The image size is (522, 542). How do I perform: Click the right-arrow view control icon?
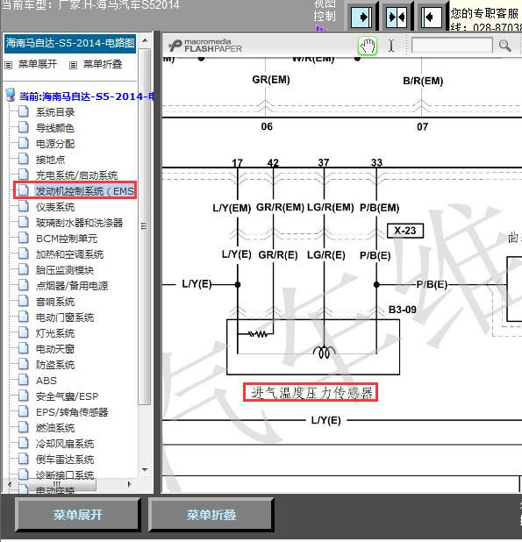coord(361,17)
